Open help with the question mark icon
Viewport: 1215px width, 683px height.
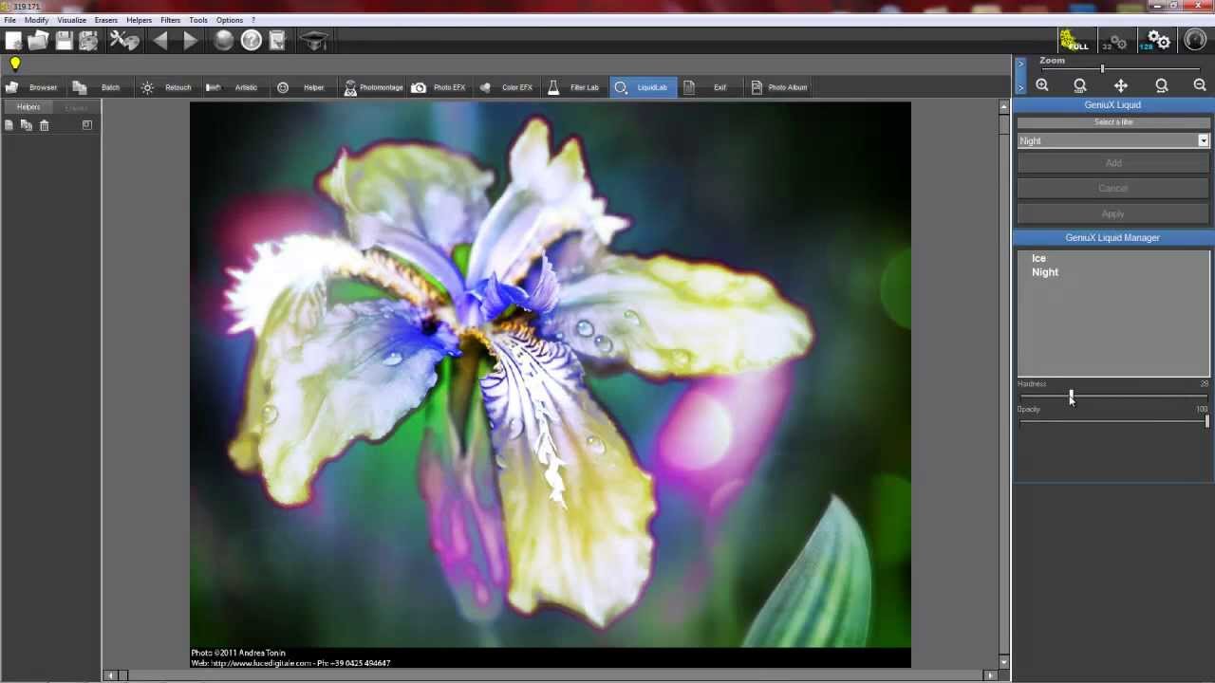(252, 41)
